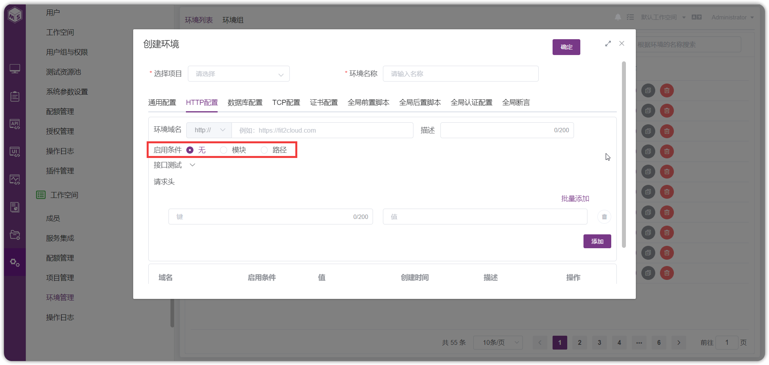Click the 添加 button
This screenshot has width=769, height=365.
click(597, 241)
